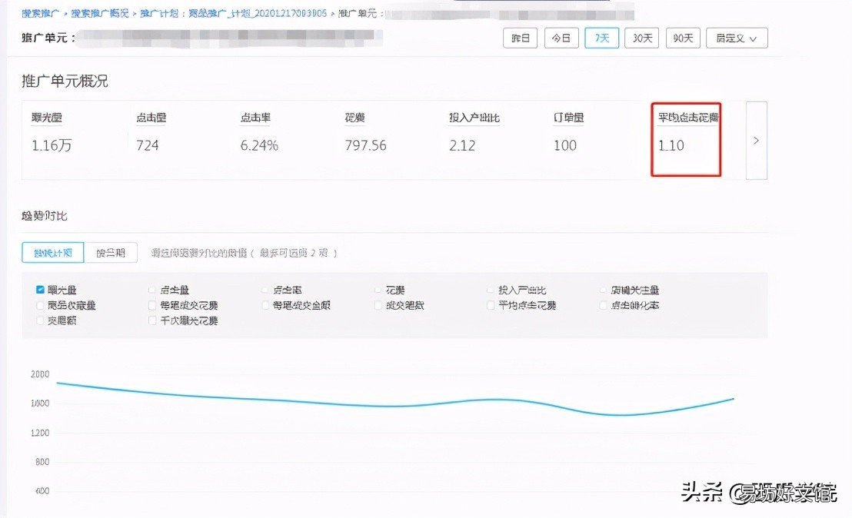The height and width of the screenshot is (518, 852).
Task: Go to the 搜索推广概况 breadcrumb link
Action: [x=100, y=13]
